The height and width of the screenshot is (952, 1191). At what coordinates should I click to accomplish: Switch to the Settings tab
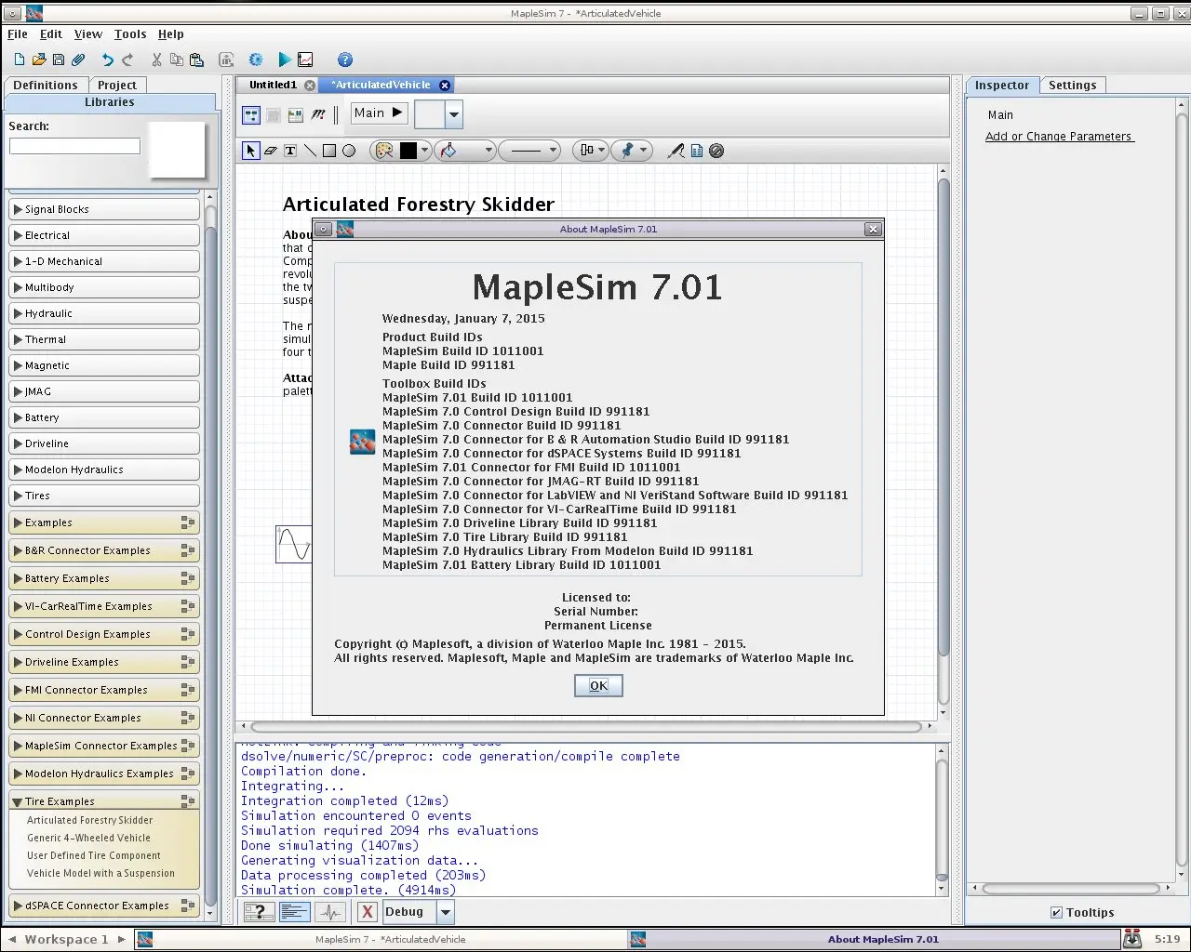1072,85
